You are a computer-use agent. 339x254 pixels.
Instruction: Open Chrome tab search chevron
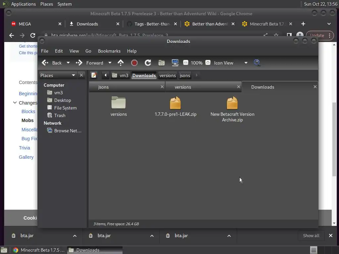tap(329, 24)
